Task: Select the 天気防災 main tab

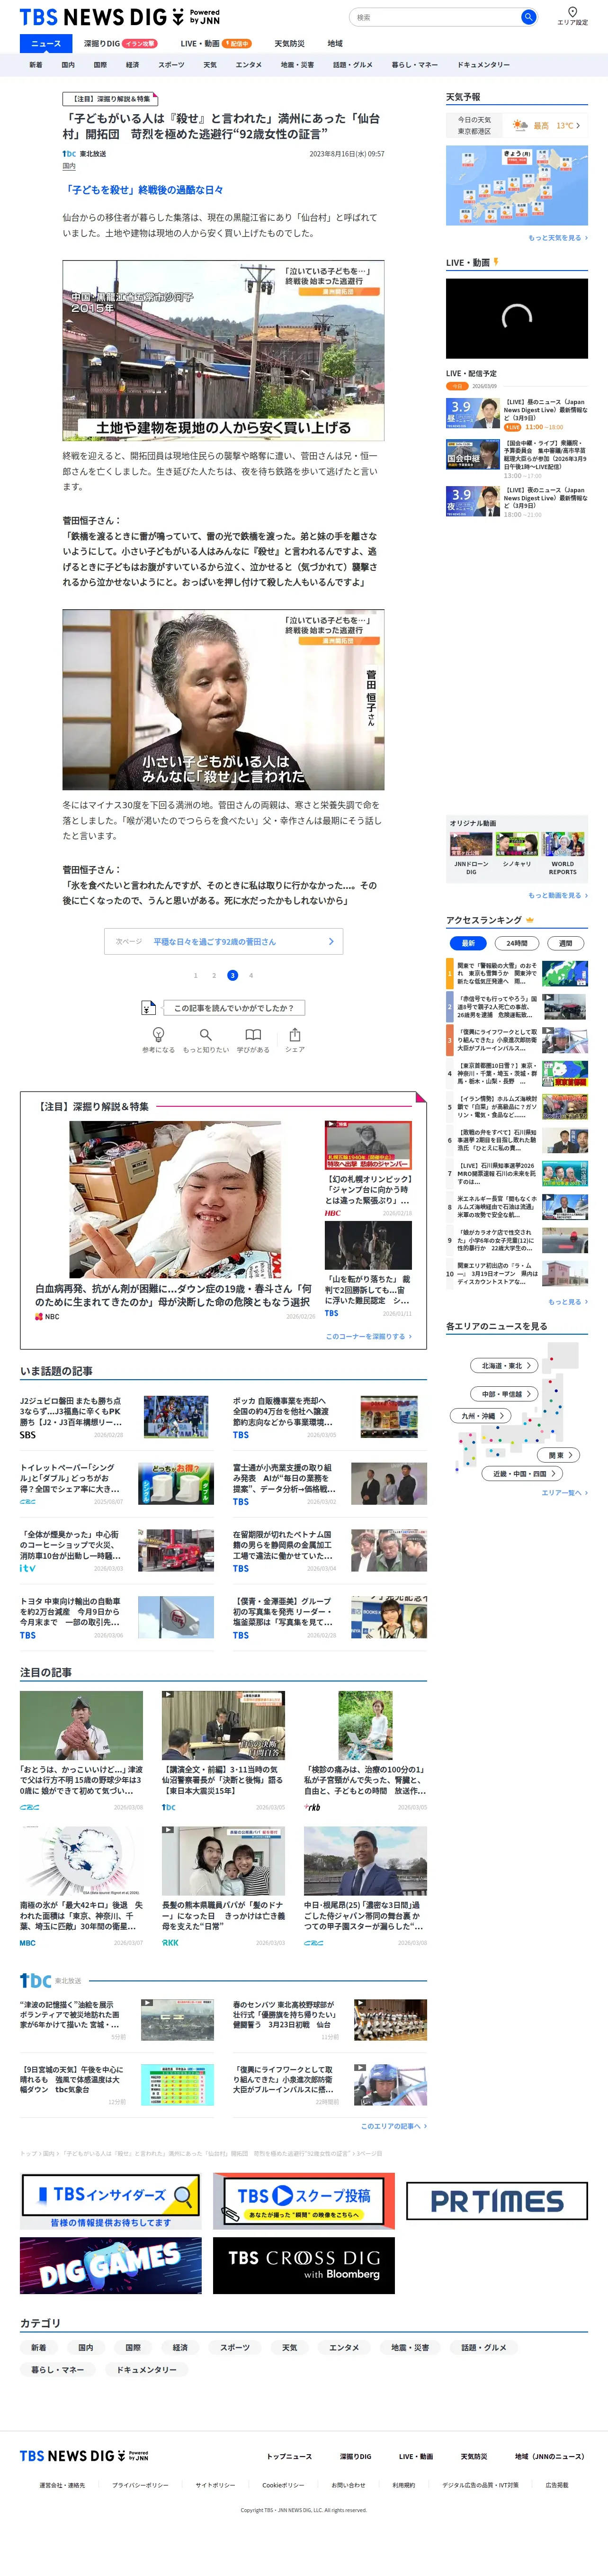Action: point(290,44)
